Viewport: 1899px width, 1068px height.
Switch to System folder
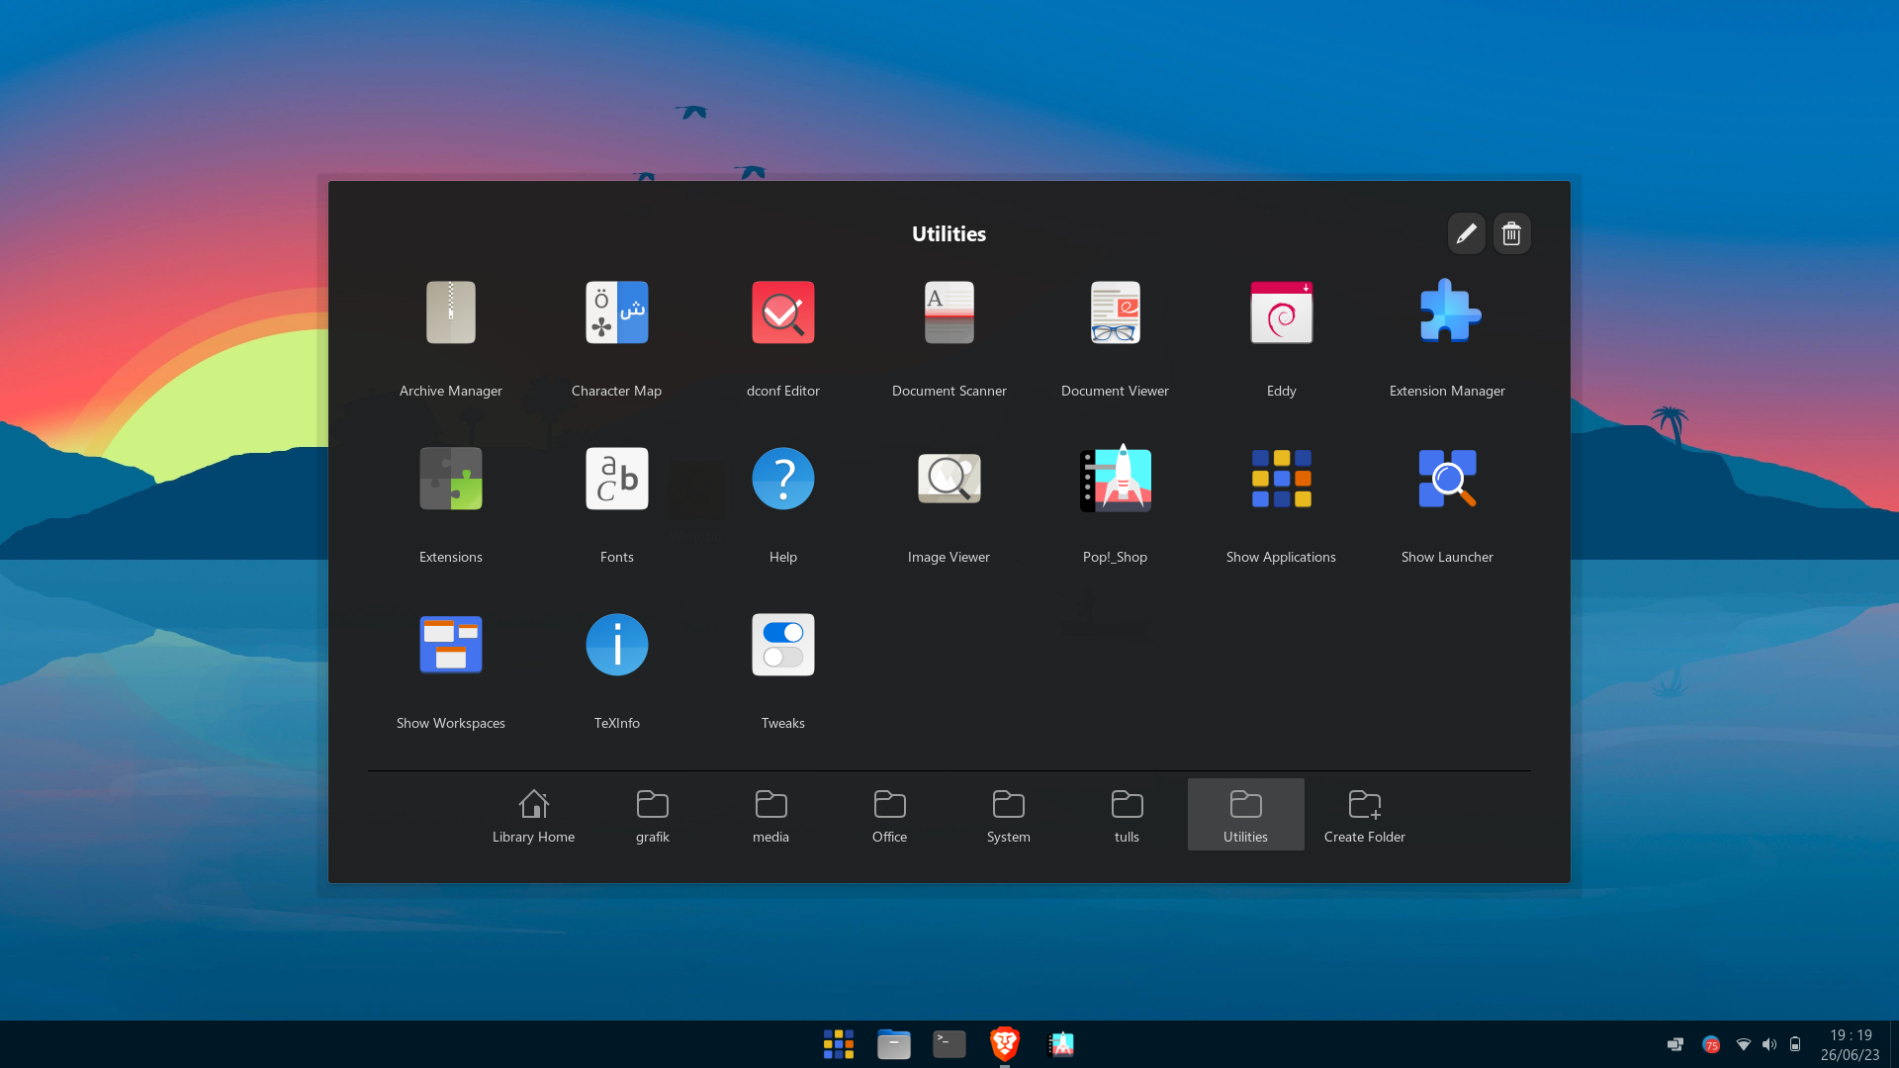tap(1008, 815)
